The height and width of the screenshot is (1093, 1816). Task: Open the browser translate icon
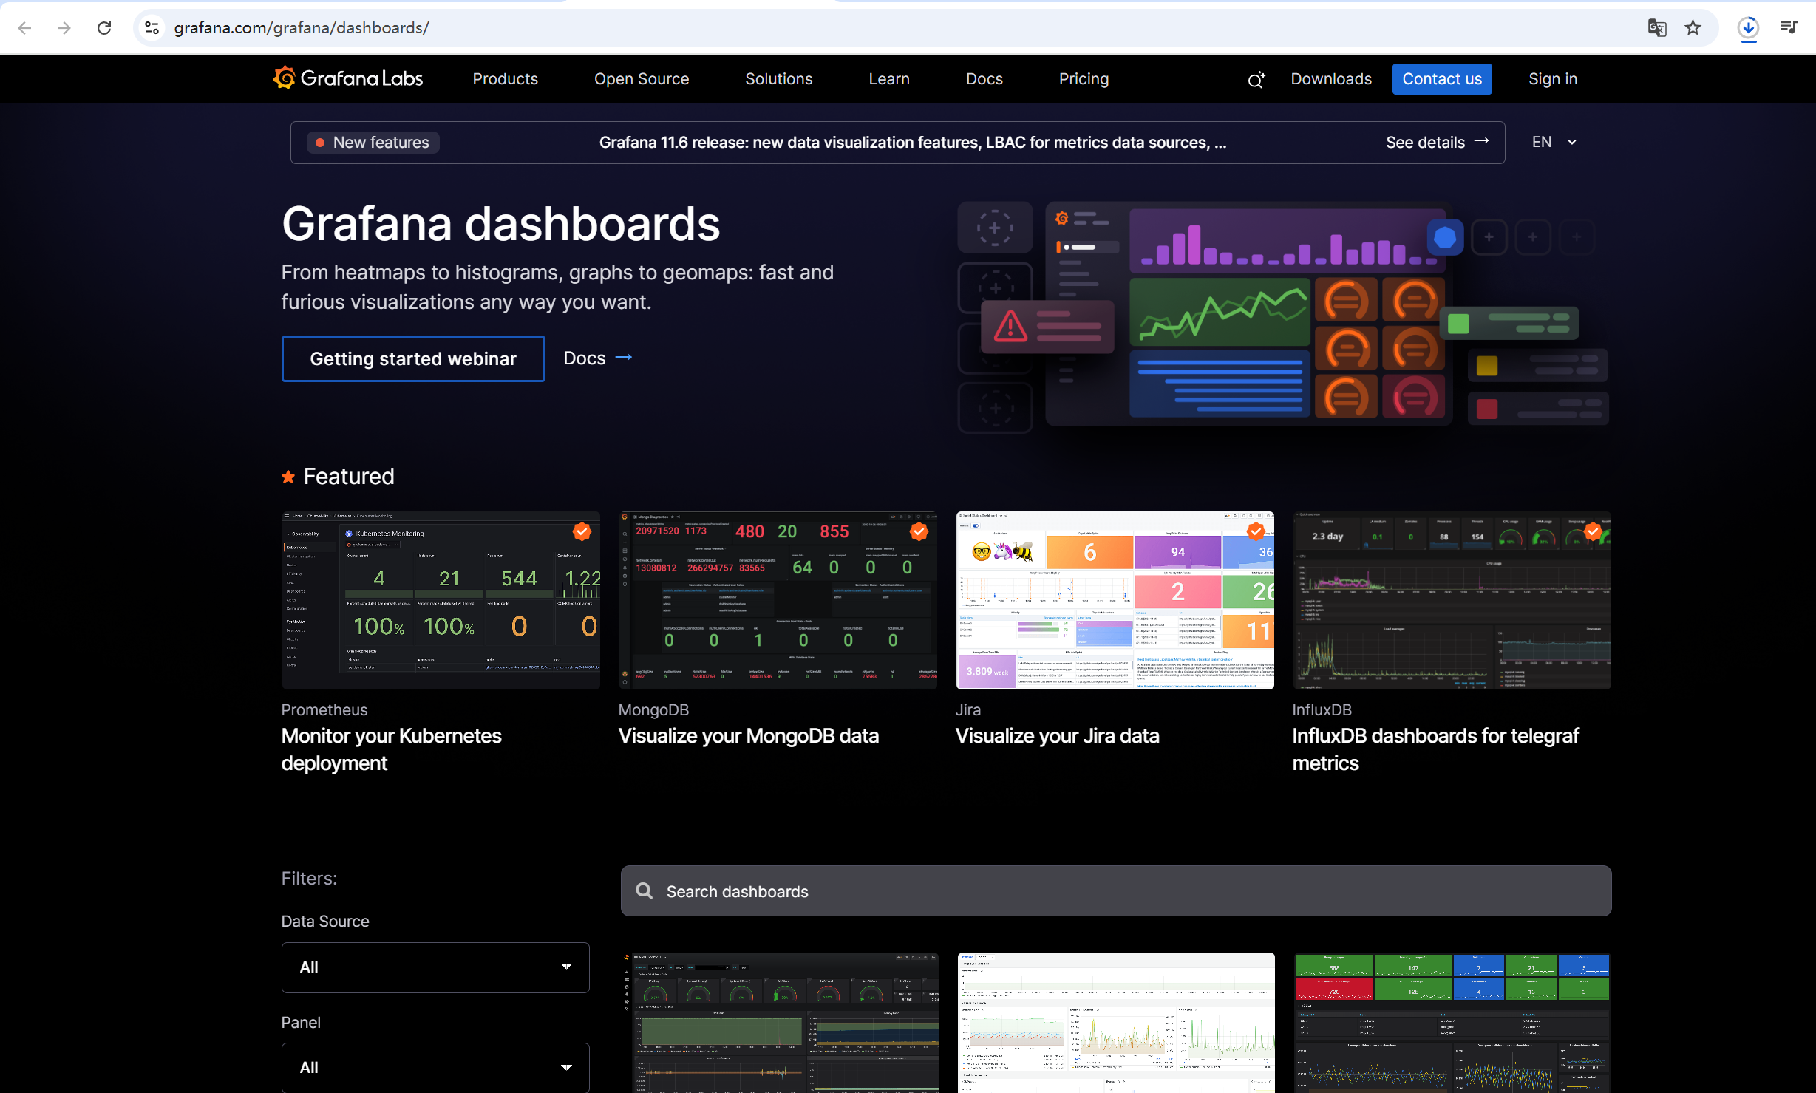(1656, 28)
